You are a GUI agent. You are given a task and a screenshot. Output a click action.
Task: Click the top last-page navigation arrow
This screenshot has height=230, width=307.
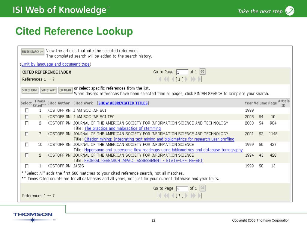pos(200,79)
